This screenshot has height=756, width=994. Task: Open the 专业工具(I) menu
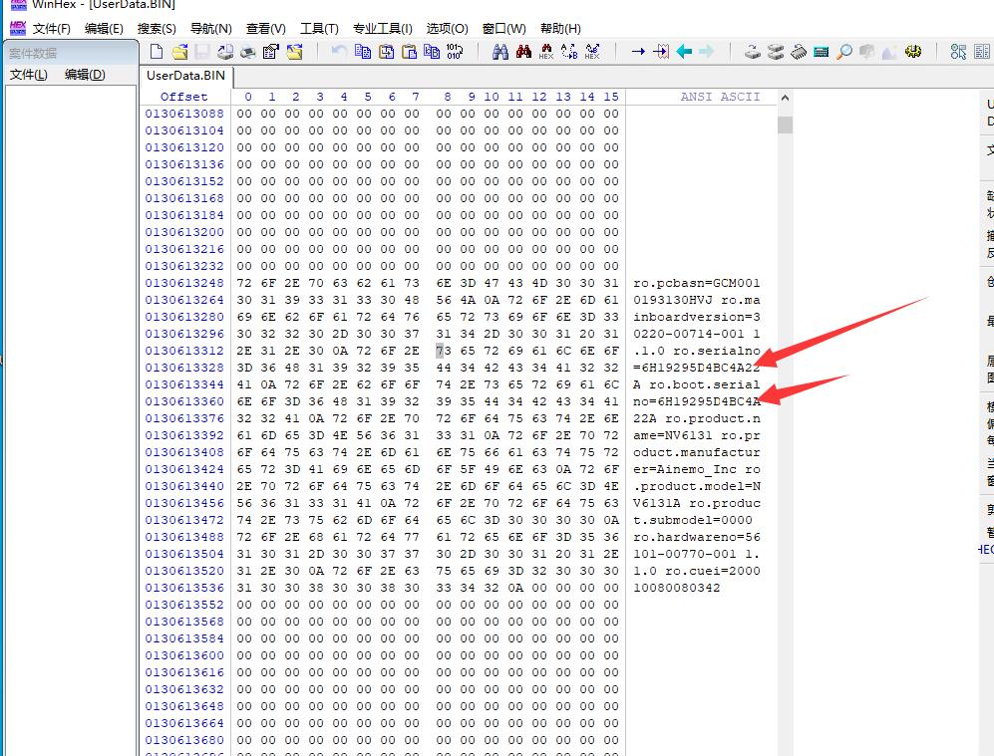click(x=382, y=29)
